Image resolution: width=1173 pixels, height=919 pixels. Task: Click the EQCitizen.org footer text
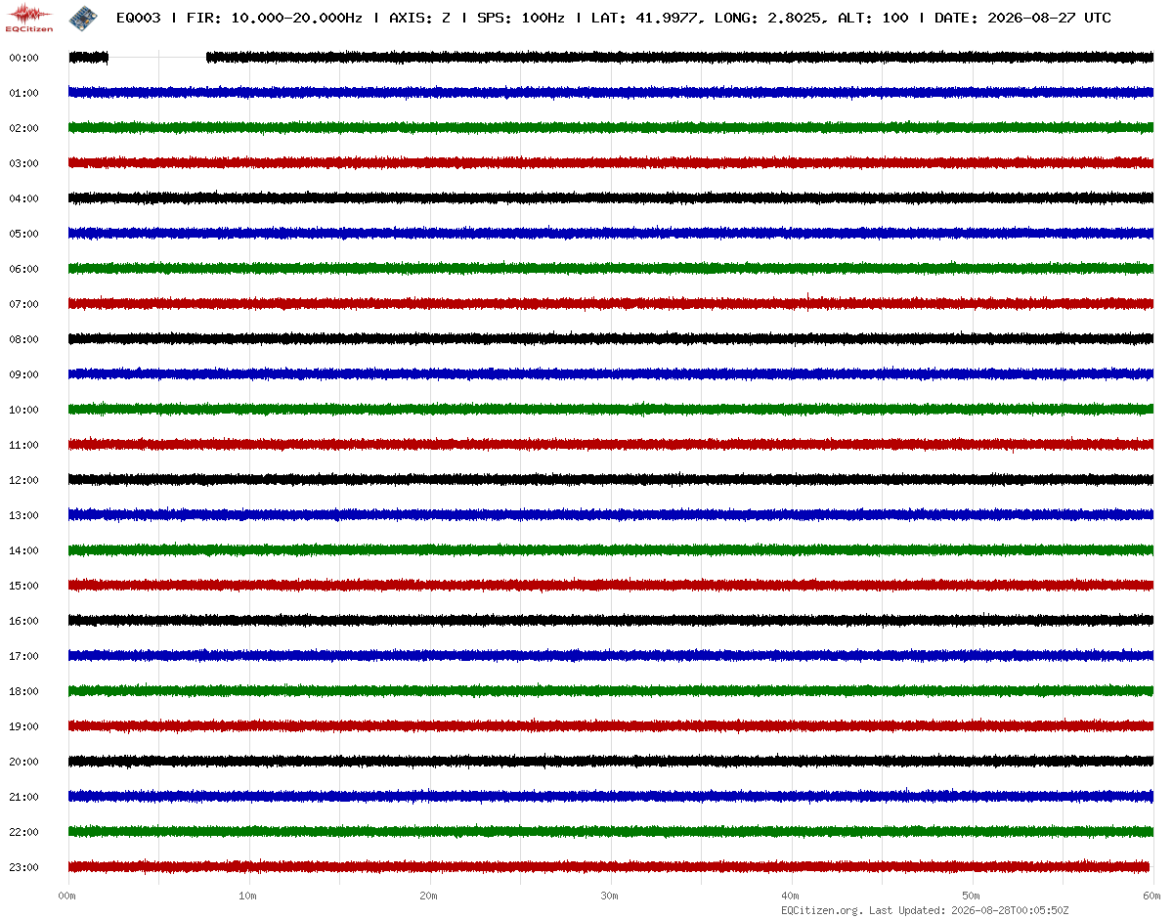pos(822,910)
